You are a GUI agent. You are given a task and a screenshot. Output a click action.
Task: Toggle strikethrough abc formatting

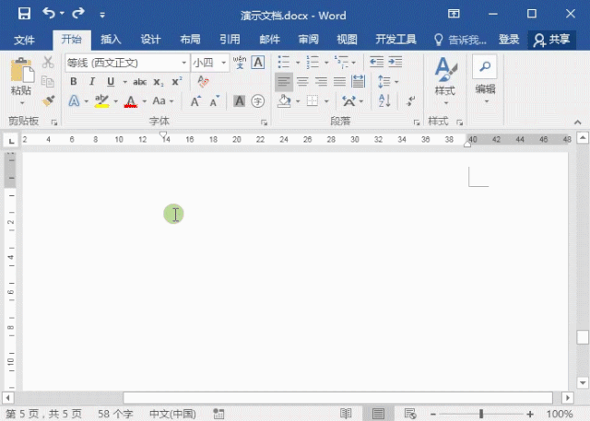[x=139, y=82]
